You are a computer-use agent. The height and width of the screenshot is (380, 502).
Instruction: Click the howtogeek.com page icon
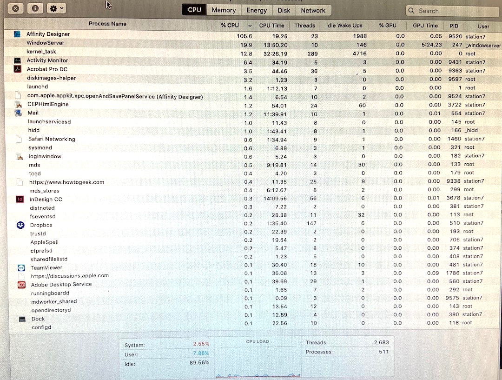click(x=20, y=182)
